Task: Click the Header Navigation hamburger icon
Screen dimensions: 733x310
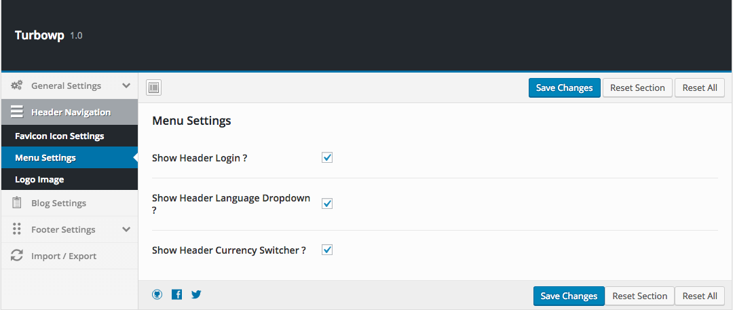Action: click(x=17, y=112)
